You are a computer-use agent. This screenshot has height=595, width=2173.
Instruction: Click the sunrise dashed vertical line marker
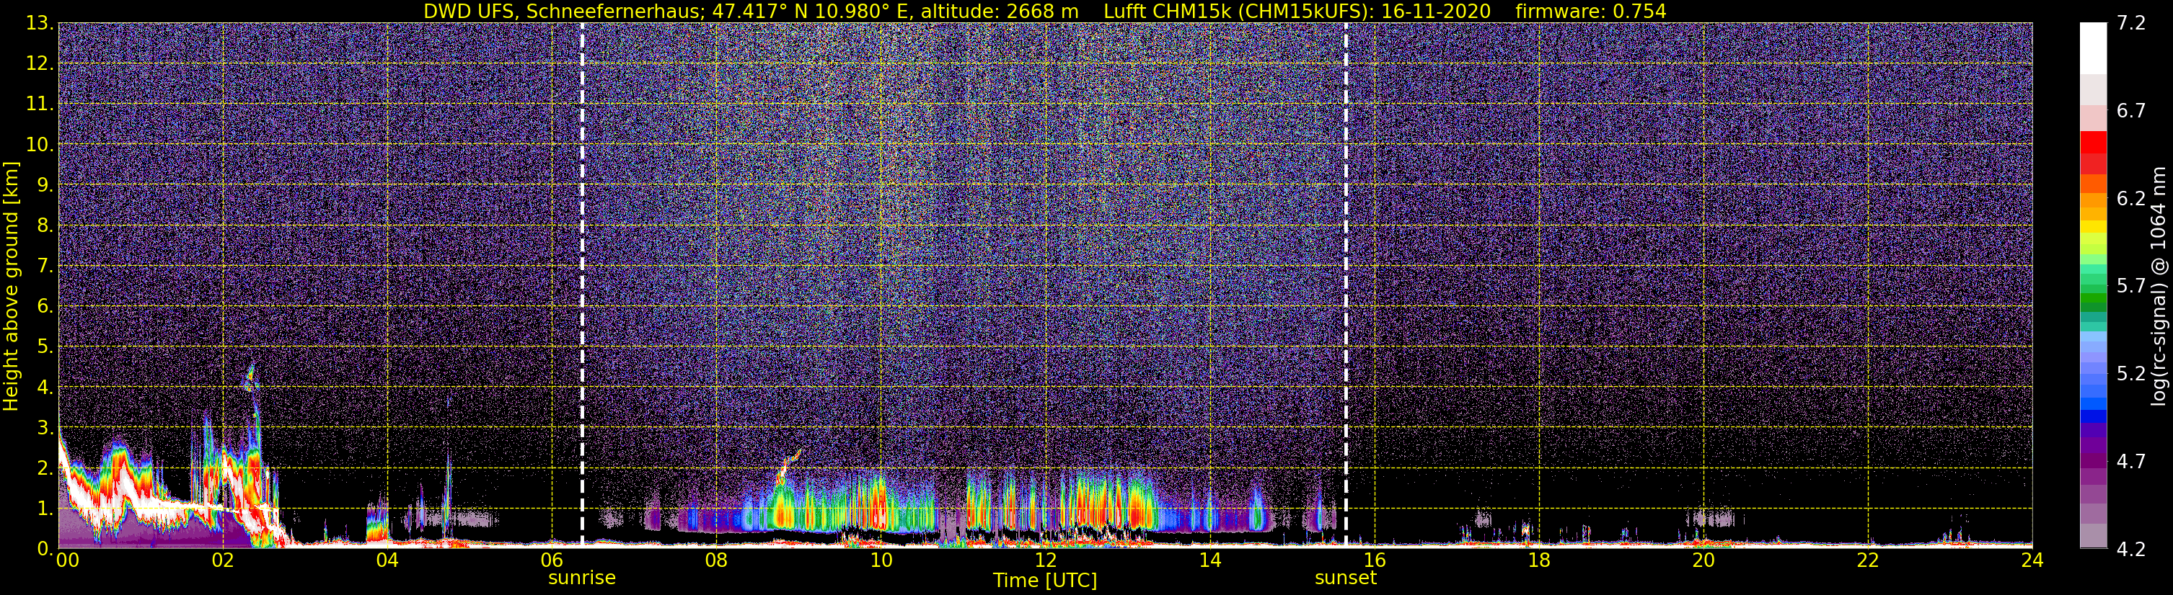click(582, 285)
